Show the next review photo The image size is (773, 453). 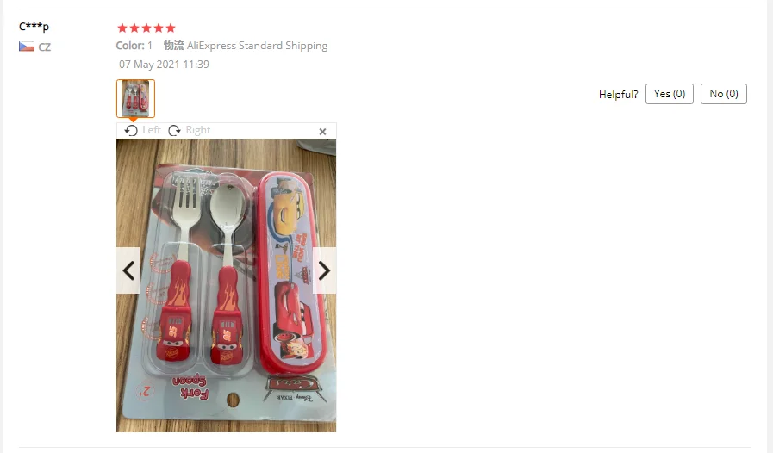click(324, 270)
